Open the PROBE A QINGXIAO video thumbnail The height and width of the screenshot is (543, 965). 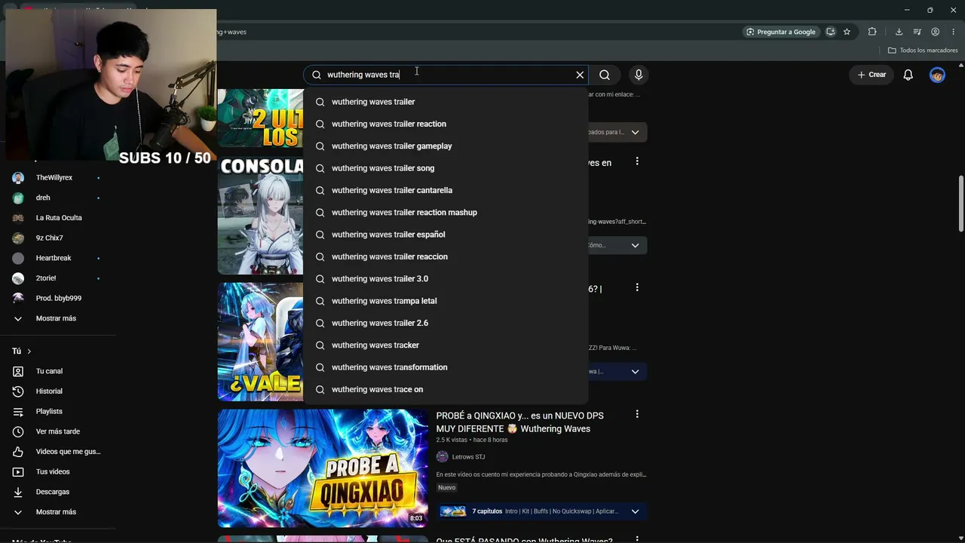click(323, 468)
